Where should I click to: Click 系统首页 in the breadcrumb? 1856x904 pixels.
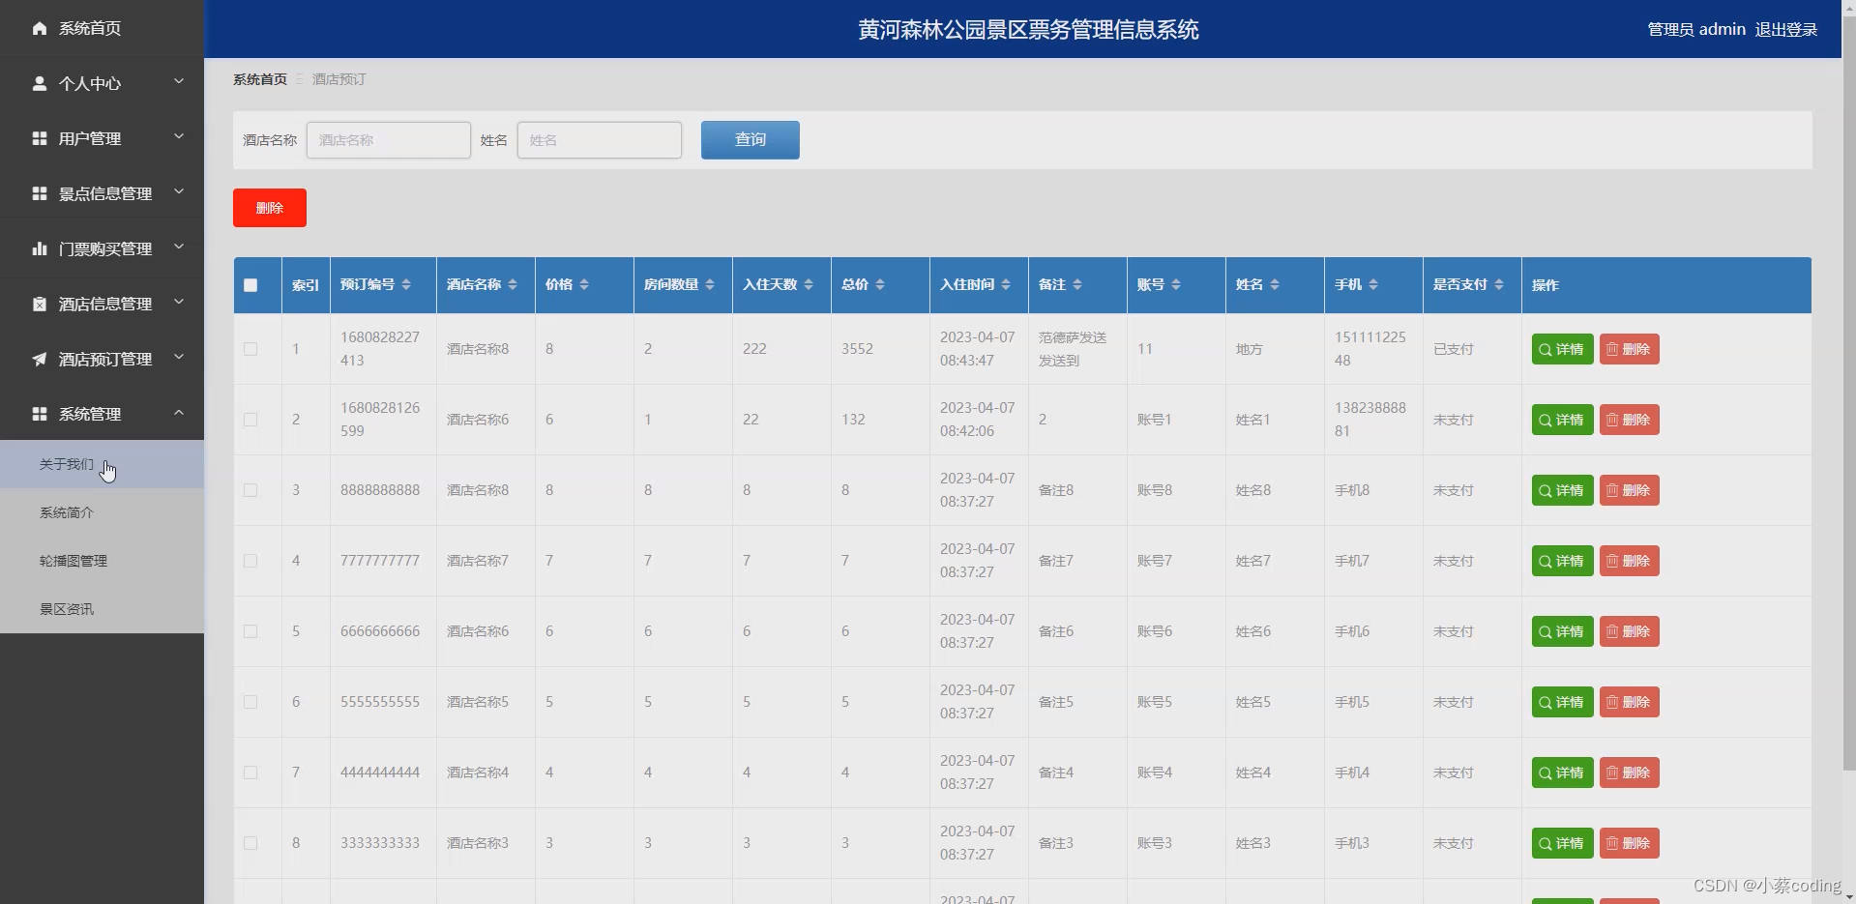coord(260,79)
